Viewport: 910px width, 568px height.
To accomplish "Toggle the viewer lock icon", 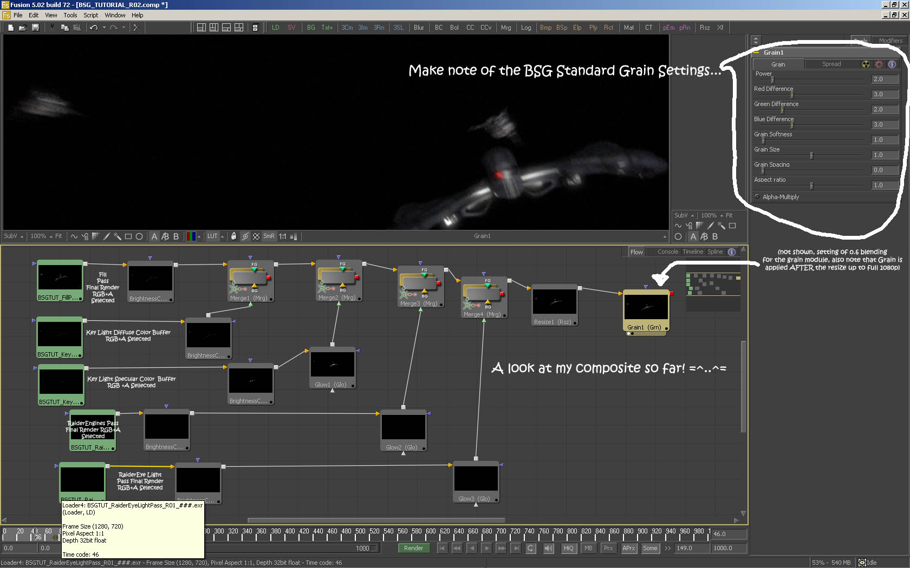I will coord(233,236).
